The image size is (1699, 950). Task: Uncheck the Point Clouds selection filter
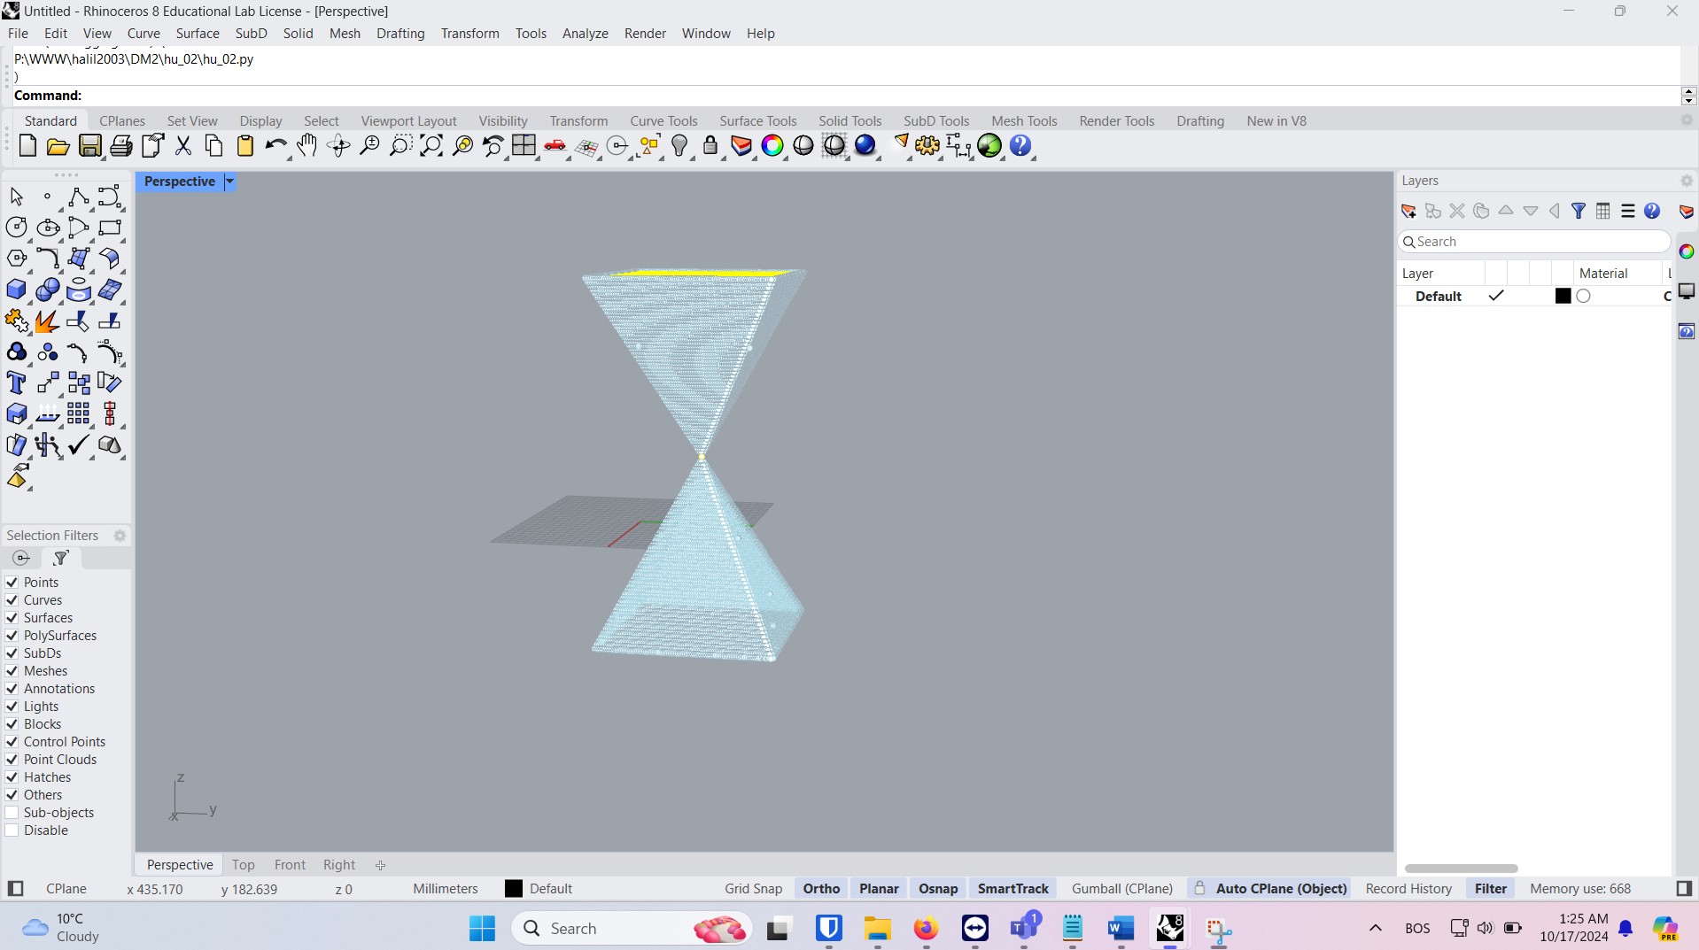tap(12, 759)
